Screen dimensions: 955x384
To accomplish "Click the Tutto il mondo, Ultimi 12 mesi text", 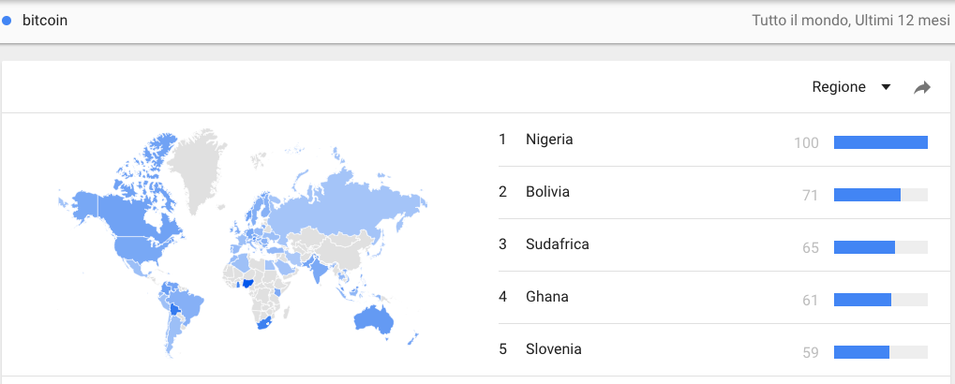I will click(x=850, y=21).
